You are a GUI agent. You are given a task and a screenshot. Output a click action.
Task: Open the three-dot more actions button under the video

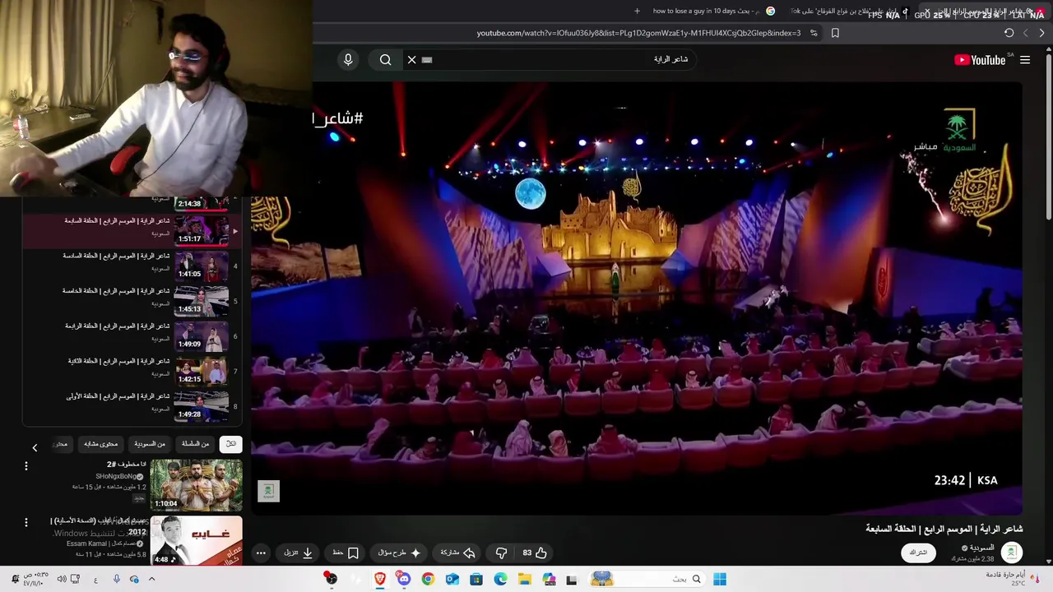261,553
